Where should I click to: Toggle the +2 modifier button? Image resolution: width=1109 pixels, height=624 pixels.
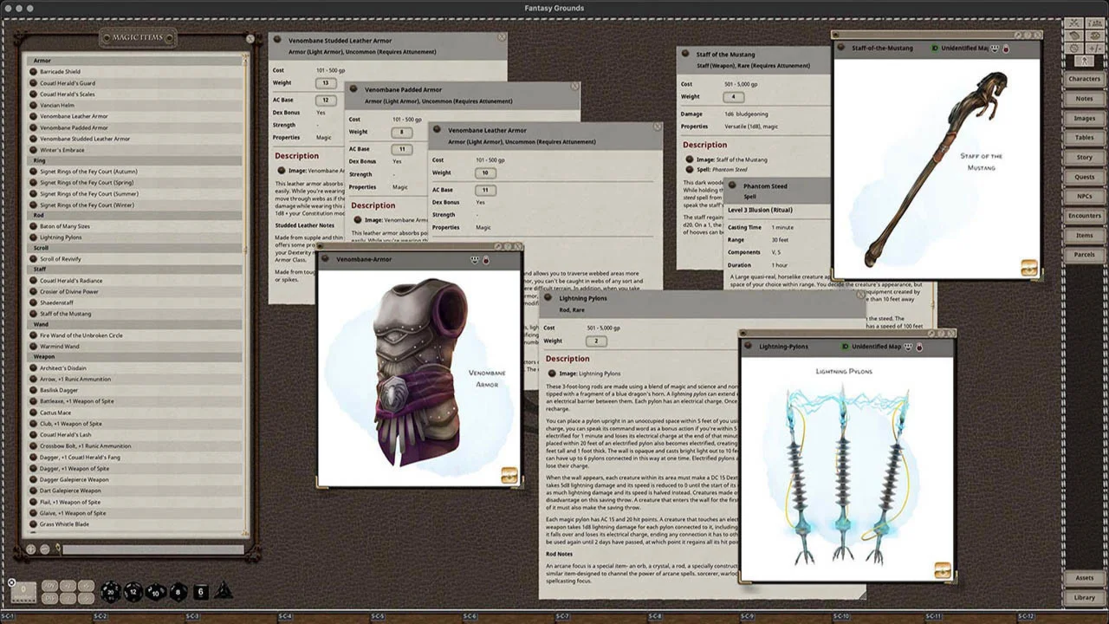tap(68, 586)
